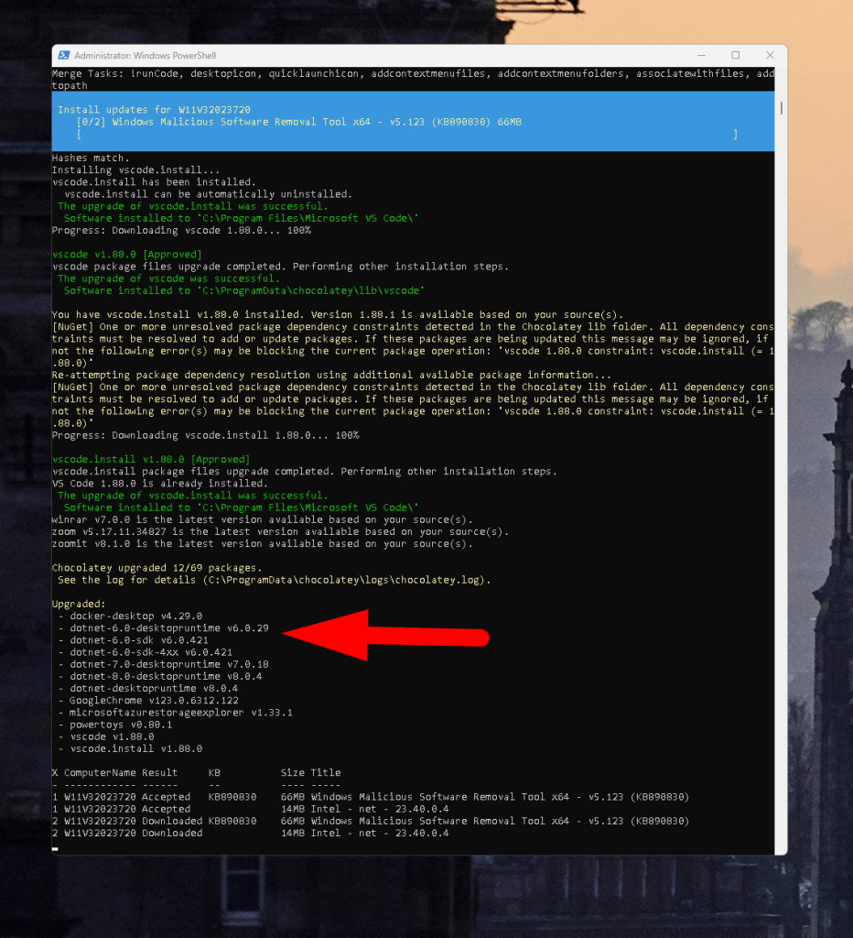Click the 'zoomit v8.1.0' line
Viewport: 853px width, 938px height.
click(x=263, y=543)
